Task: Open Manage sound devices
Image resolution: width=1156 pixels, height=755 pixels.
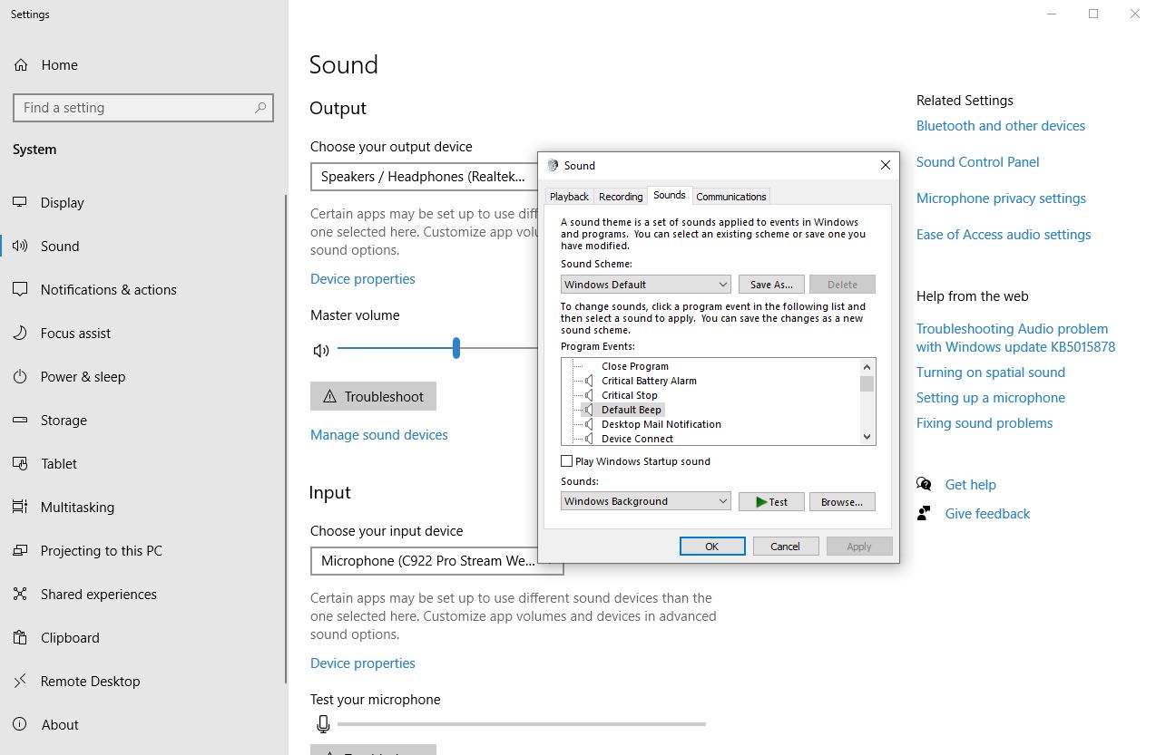Action: [379, 434]
